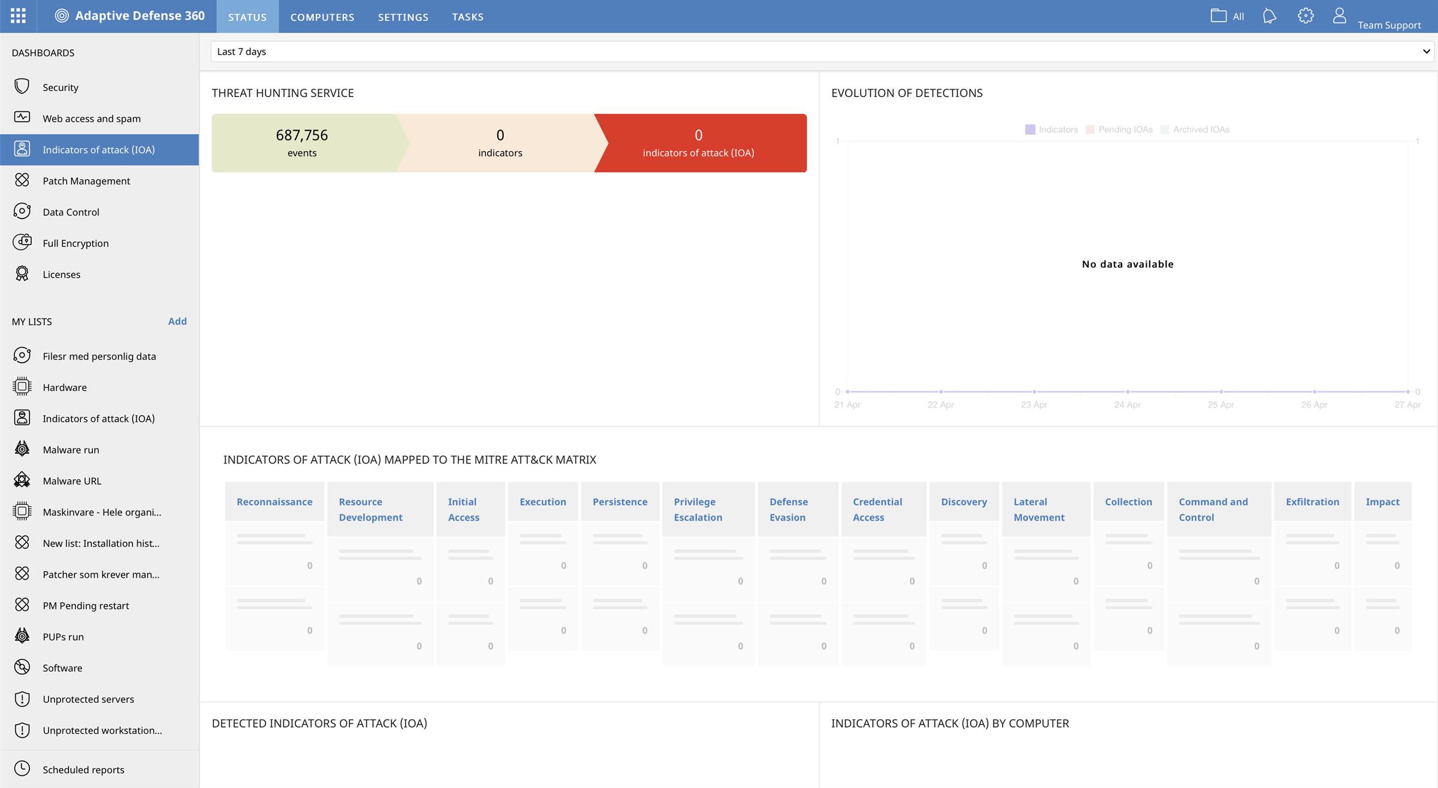The width and height of the screenshot is (1438, 788).
Task: Open TASKS navigation menu item
Action: [x=467, y=17]
